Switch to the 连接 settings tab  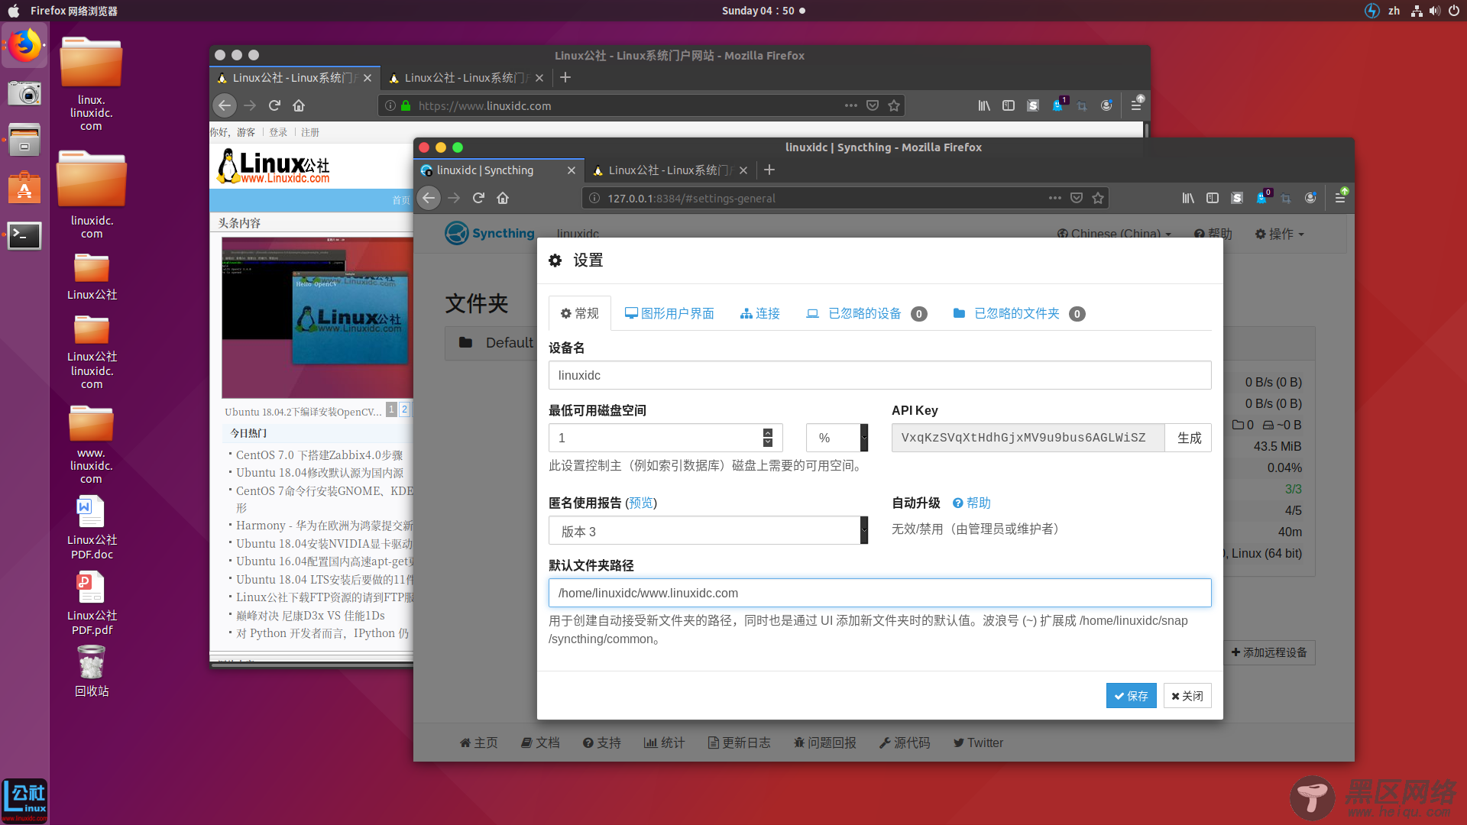(760, 313)
